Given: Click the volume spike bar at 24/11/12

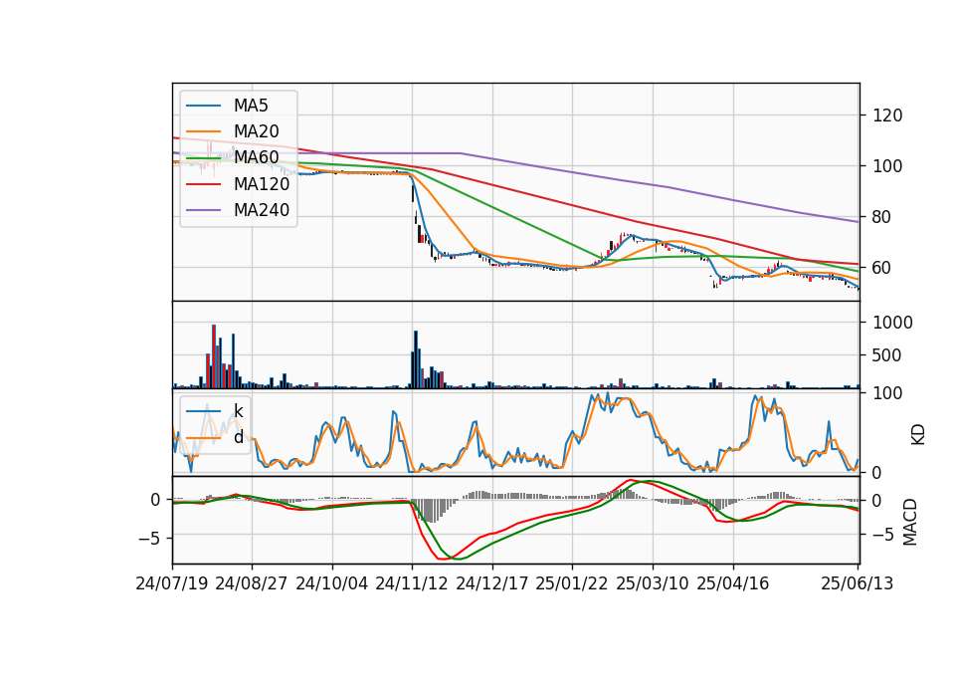Looking at the screenshot, I should point(416,359).
